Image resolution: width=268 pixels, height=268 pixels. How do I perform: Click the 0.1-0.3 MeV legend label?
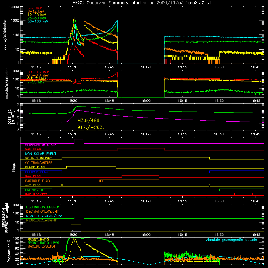coord(38,72)
